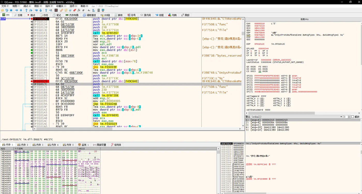Disable the red breakpoint at 0F01D176

coord(32,81)
